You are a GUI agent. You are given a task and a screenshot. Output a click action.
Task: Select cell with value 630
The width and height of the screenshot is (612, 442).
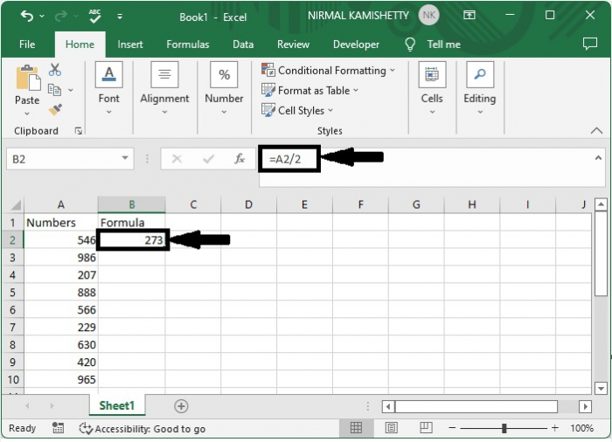61,345
